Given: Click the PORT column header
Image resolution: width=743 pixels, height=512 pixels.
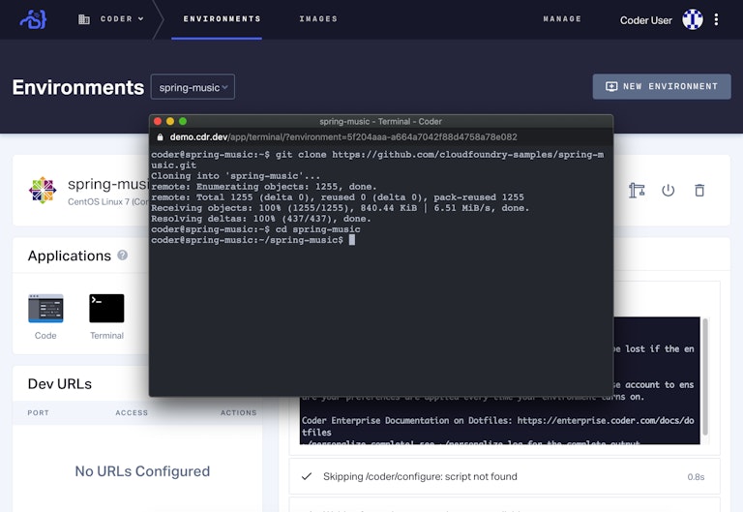Looking at the screenshot, I should 39,412.
